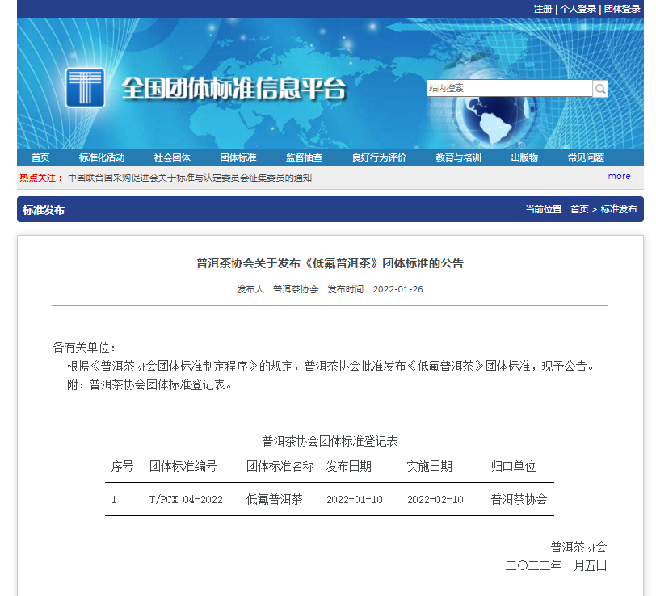Click the 团体标准编号 column header
Screen dimensions: 656x596
(x=183, y=466)
